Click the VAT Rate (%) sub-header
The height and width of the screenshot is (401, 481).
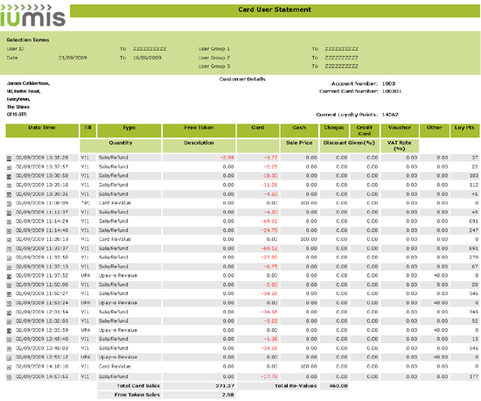pyautogui.click(x=400, y=146)
